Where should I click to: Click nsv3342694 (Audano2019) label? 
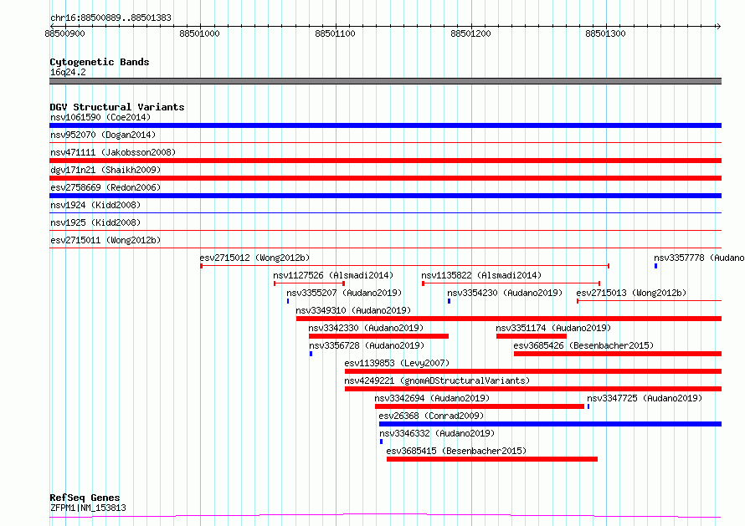pyautogui.click(x=432, y=398)
